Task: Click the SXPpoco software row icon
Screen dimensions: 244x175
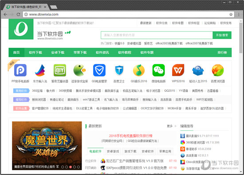Action: pyautogui.click(x=103, y=168)
